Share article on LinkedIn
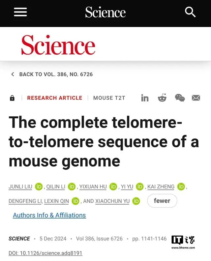211x261 pixels. click(145, 98)
